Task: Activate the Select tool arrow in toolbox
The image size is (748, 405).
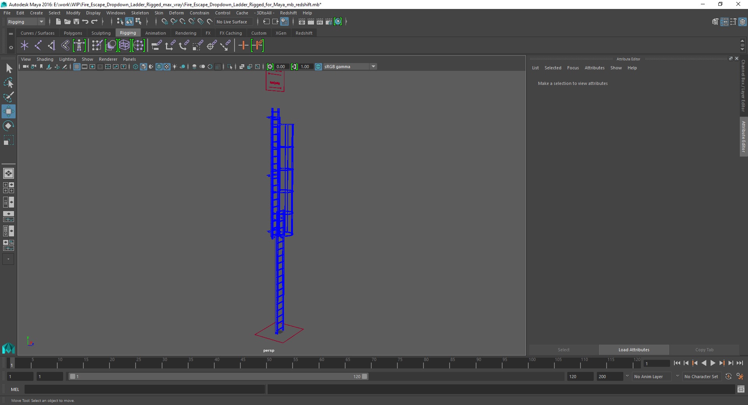Action: (9, 69)
